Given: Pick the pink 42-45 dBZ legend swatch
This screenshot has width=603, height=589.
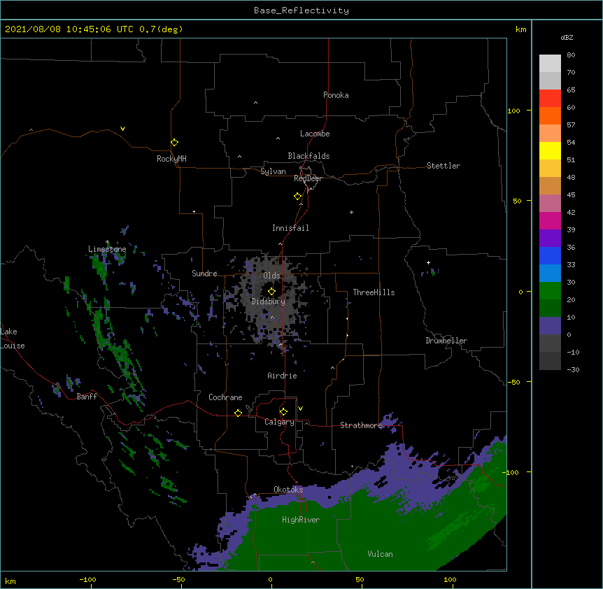Looking at the screenshot, I should (x=550, y=204).
